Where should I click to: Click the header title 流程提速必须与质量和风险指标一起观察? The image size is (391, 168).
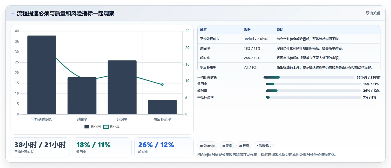66,13
